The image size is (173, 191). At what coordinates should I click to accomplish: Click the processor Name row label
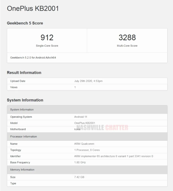[x=14, y=144]
